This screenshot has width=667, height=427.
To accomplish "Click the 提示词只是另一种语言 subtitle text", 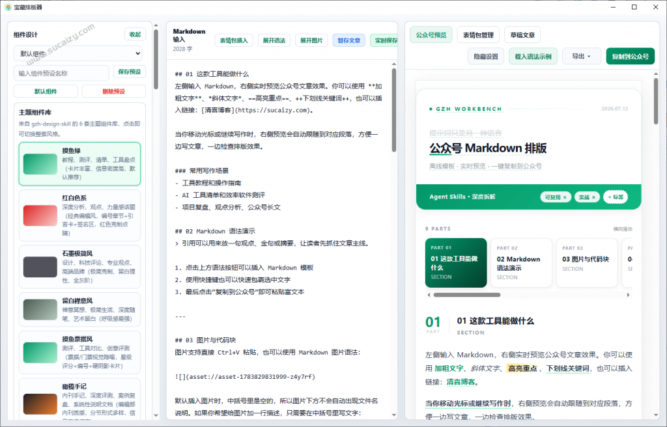I will tap(465, 133).
